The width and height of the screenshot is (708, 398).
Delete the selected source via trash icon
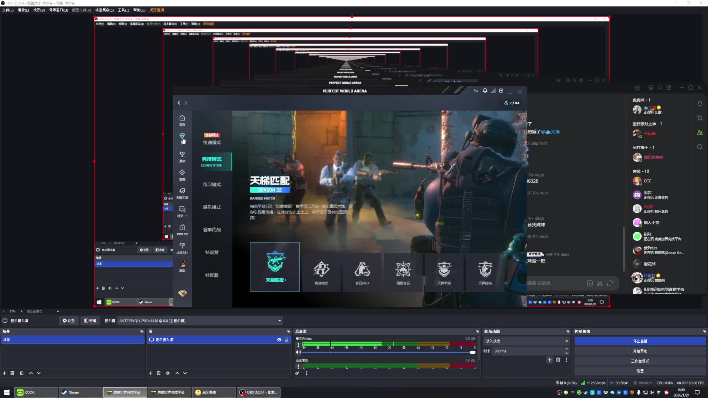click(159, 373)
